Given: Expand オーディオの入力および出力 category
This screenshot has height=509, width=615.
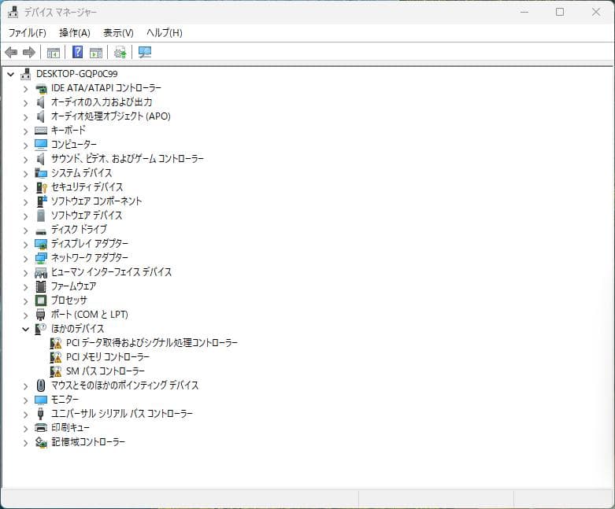Looking at the screenshot, I should (25, 103).
